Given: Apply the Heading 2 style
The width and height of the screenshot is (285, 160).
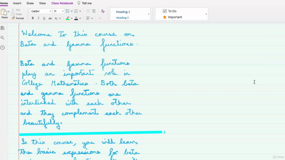Looking at the screenshot, I should 122,18.
